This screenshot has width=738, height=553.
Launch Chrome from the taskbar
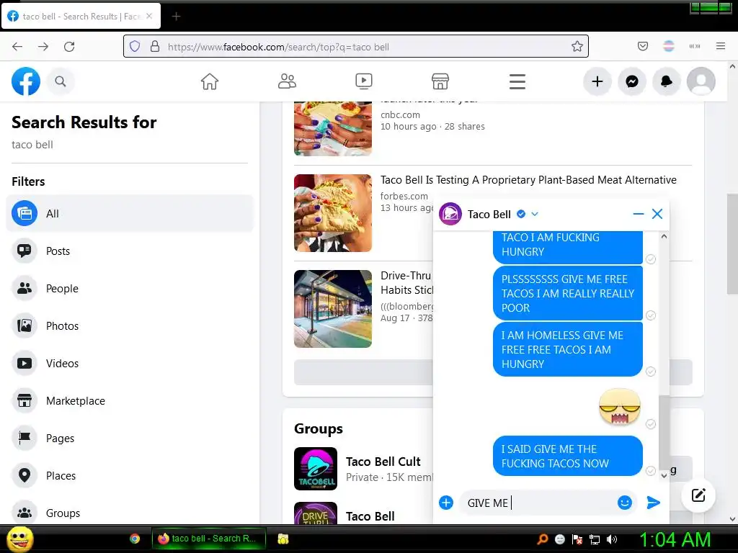135,539
